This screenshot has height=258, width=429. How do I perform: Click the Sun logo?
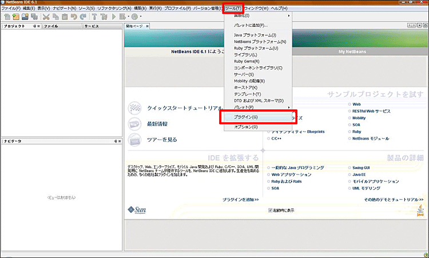137,210
